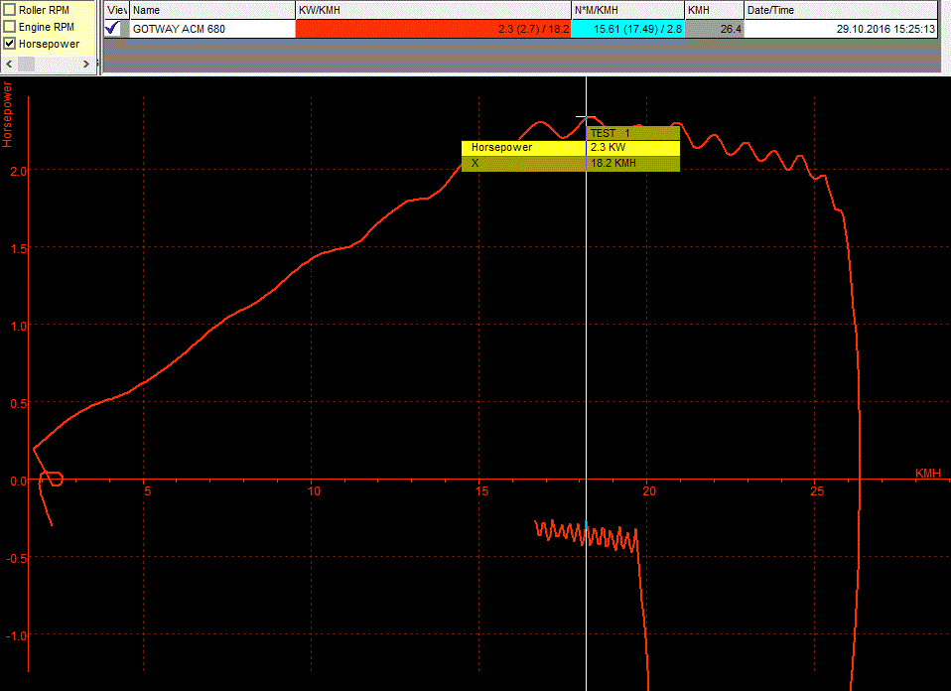Click the KW/KMH column header
Screen dimensions: 951x691
[433, 10]
